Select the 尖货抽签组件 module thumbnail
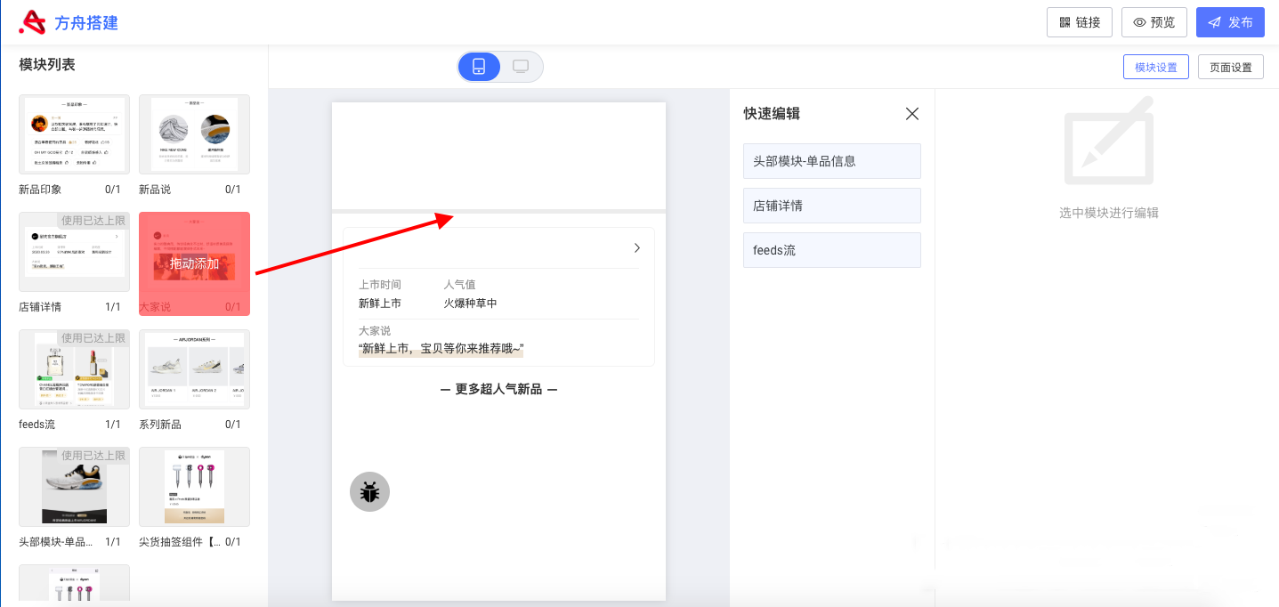1279x607 pixels. coord(194,487)
